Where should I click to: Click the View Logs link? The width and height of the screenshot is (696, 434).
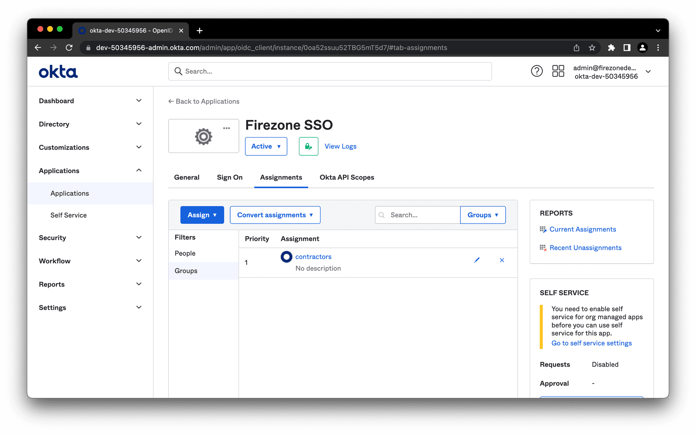tap(340, 146)
